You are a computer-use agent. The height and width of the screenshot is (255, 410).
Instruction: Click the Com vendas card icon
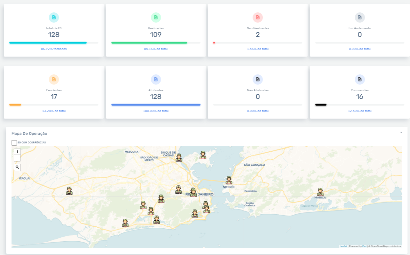point(359,79)
